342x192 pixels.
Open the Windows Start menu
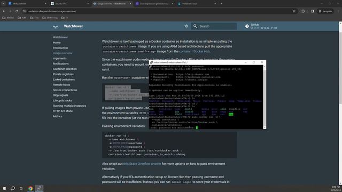click(4, 188)
